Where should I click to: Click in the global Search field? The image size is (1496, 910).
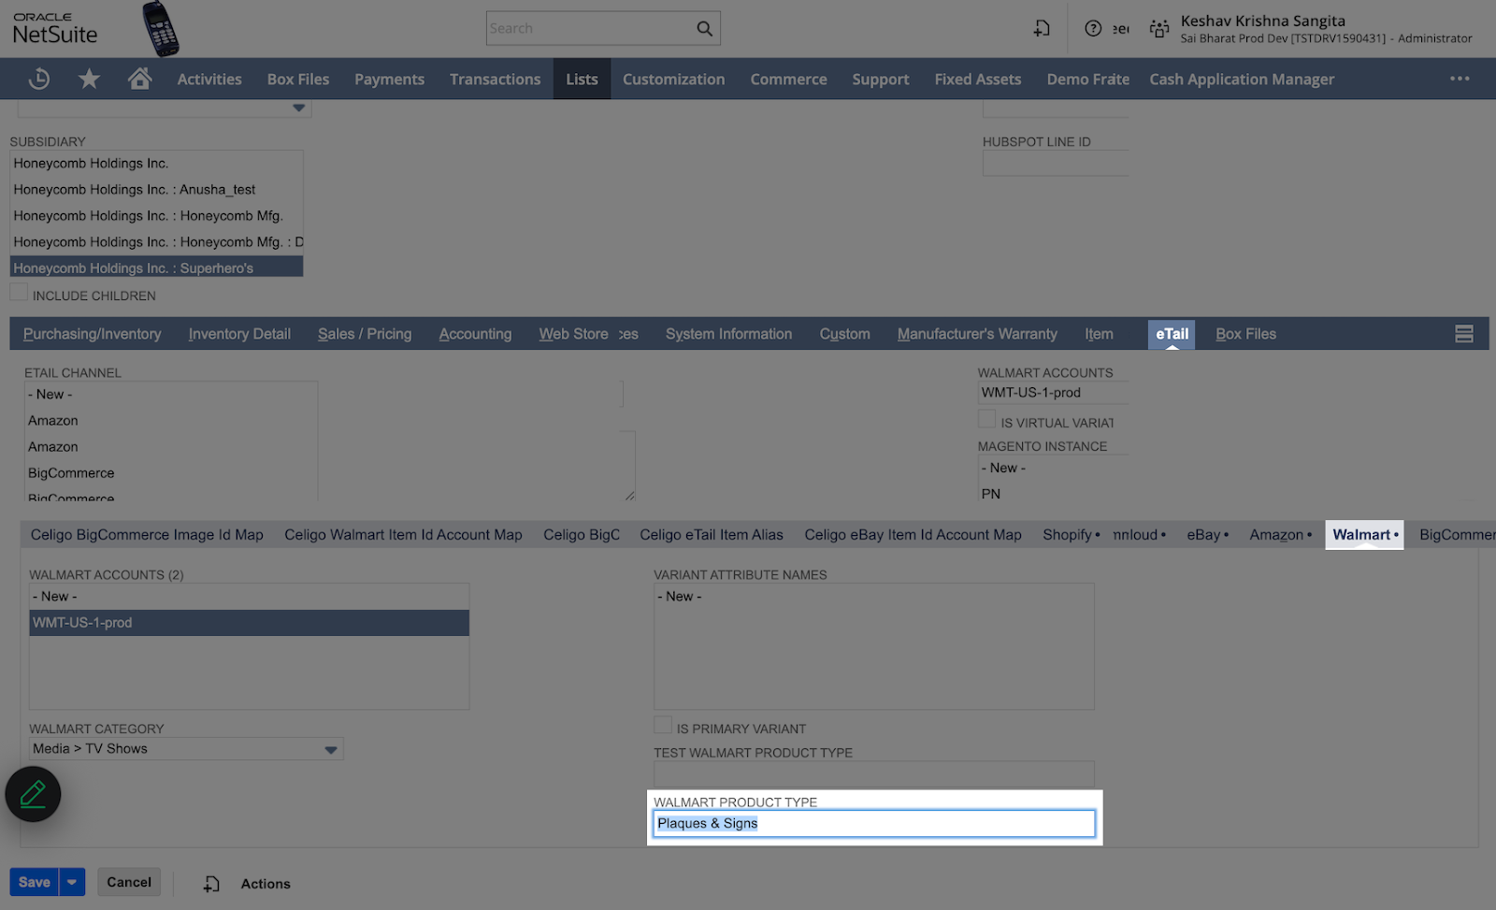point(591,29)
